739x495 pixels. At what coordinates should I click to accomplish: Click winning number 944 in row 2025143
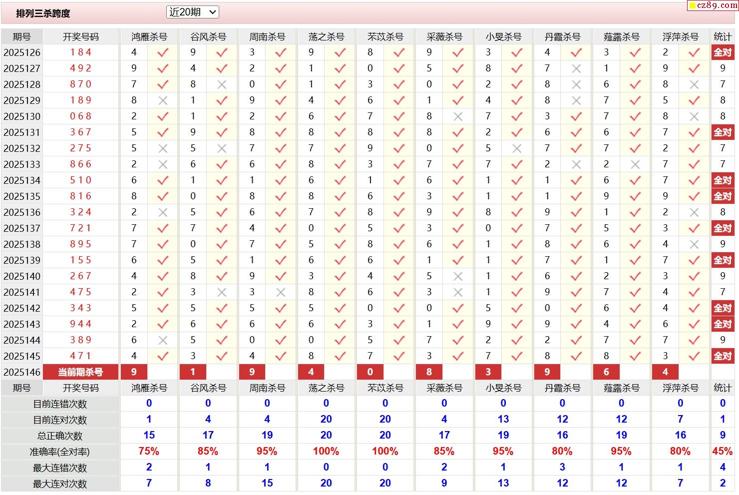coord(81,324)
